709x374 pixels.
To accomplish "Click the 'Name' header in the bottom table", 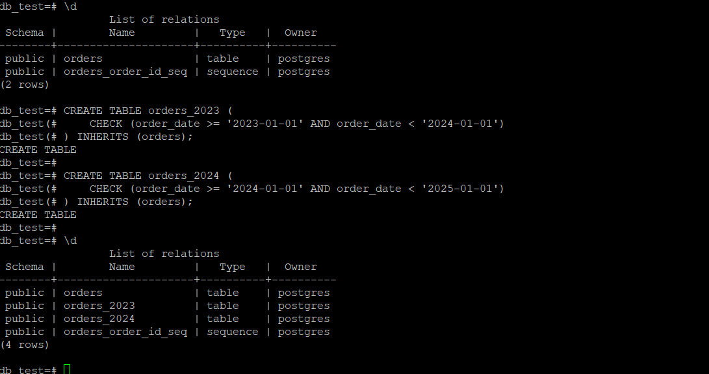I will (122, 267).
